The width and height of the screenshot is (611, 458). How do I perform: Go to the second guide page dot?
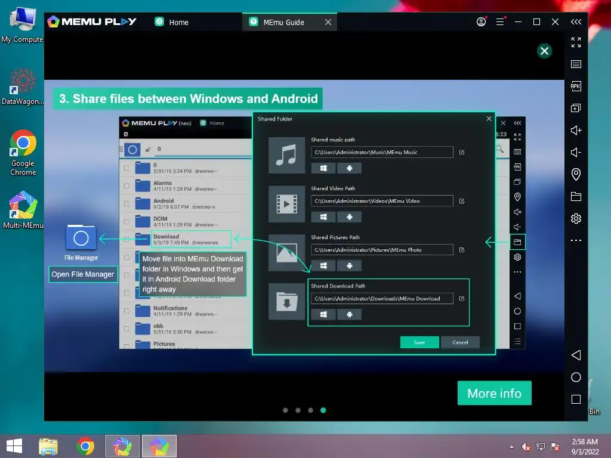click(x=298, y=410)
